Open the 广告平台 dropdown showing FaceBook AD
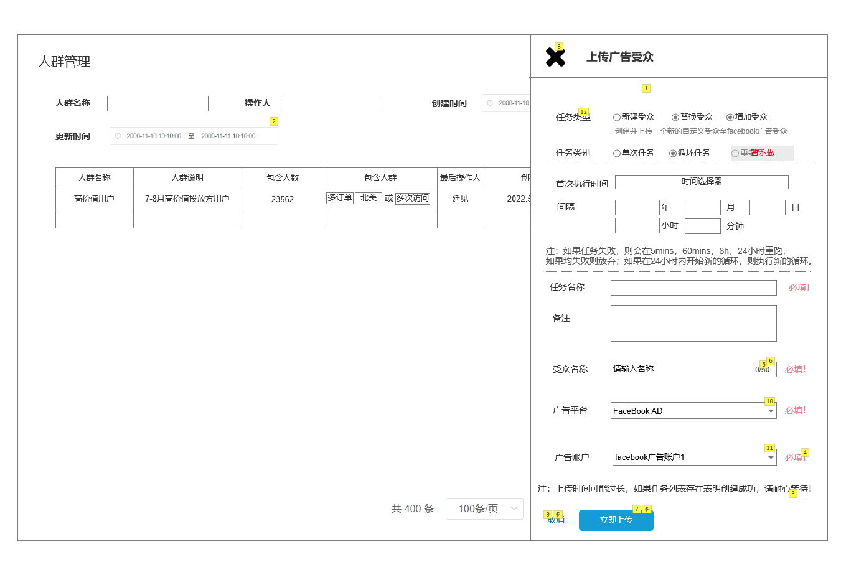This screenshot has width=841, height=572. pyautogui.click(x=693, y=411)
